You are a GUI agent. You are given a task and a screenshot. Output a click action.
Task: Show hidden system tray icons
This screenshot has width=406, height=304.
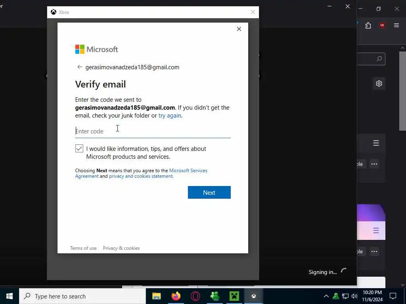coord(326,296)
